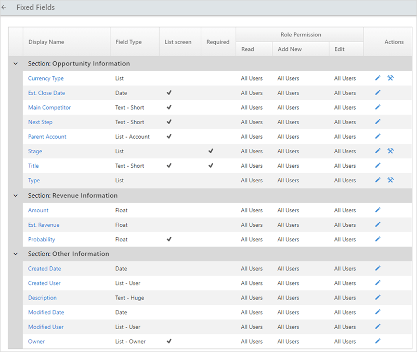
Task: Open tools icon for Type row
Action: tap(390, 180)
